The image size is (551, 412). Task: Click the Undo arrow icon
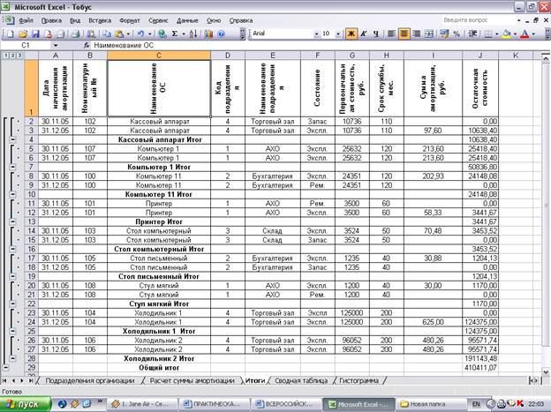coord(140,34)
